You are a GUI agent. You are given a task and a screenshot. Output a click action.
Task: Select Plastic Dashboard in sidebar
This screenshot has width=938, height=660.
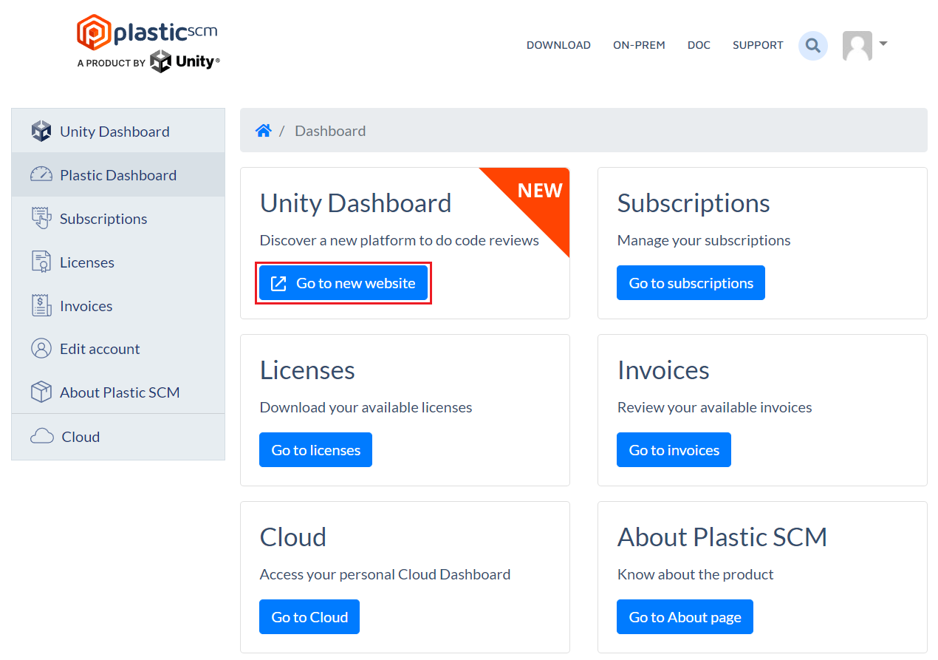[x=118, y=174]
